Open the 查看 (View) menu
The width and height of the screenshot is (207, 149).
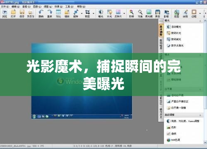(x=26, y=7)
